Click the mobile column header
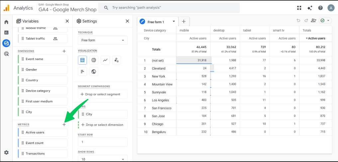Screen dimensions: 338x162 [184, 30]
